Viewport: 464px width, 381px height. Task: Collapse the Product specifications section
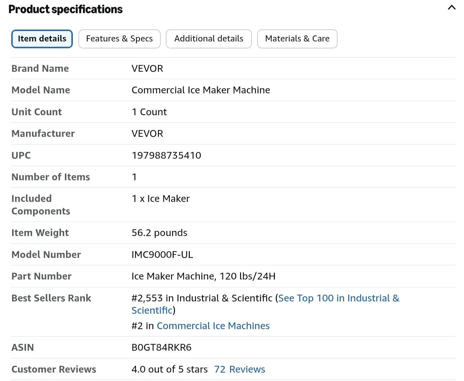(x=451, y=7)
